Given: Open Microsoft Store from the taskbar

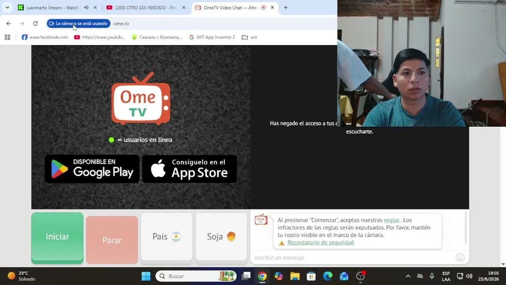Looking at the screenshot, I should [311, 276].
